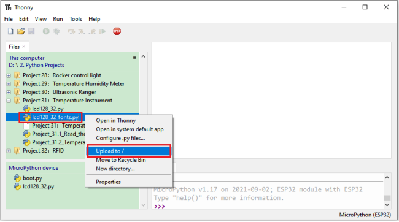The height and width of the screenshot is (222, 399).
Task: Click inside the empty editor area
Action: click(271, 100)
